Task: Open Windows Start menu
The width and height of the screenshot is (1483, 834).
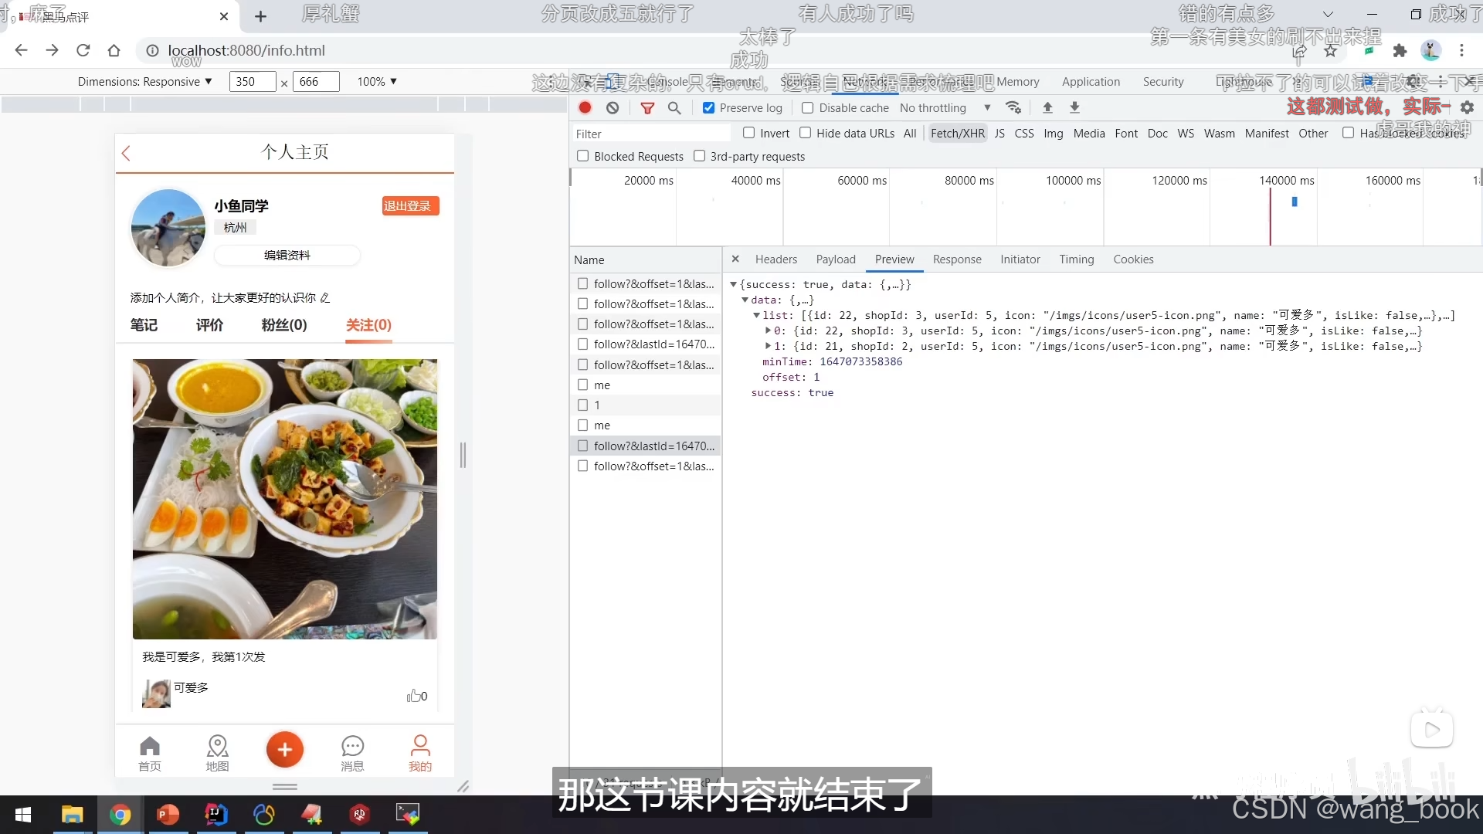Action: 23,815
